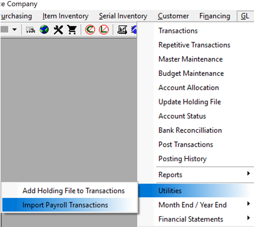This screenshot has width=254, height=227.
Task: Open the Financing menu
Action: click(215, 16)
